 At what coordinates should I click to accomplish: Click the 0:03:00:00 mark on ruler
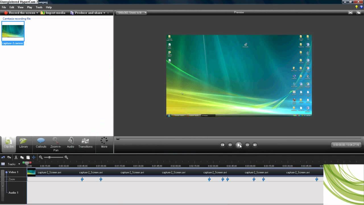click(x=250, y=166)
